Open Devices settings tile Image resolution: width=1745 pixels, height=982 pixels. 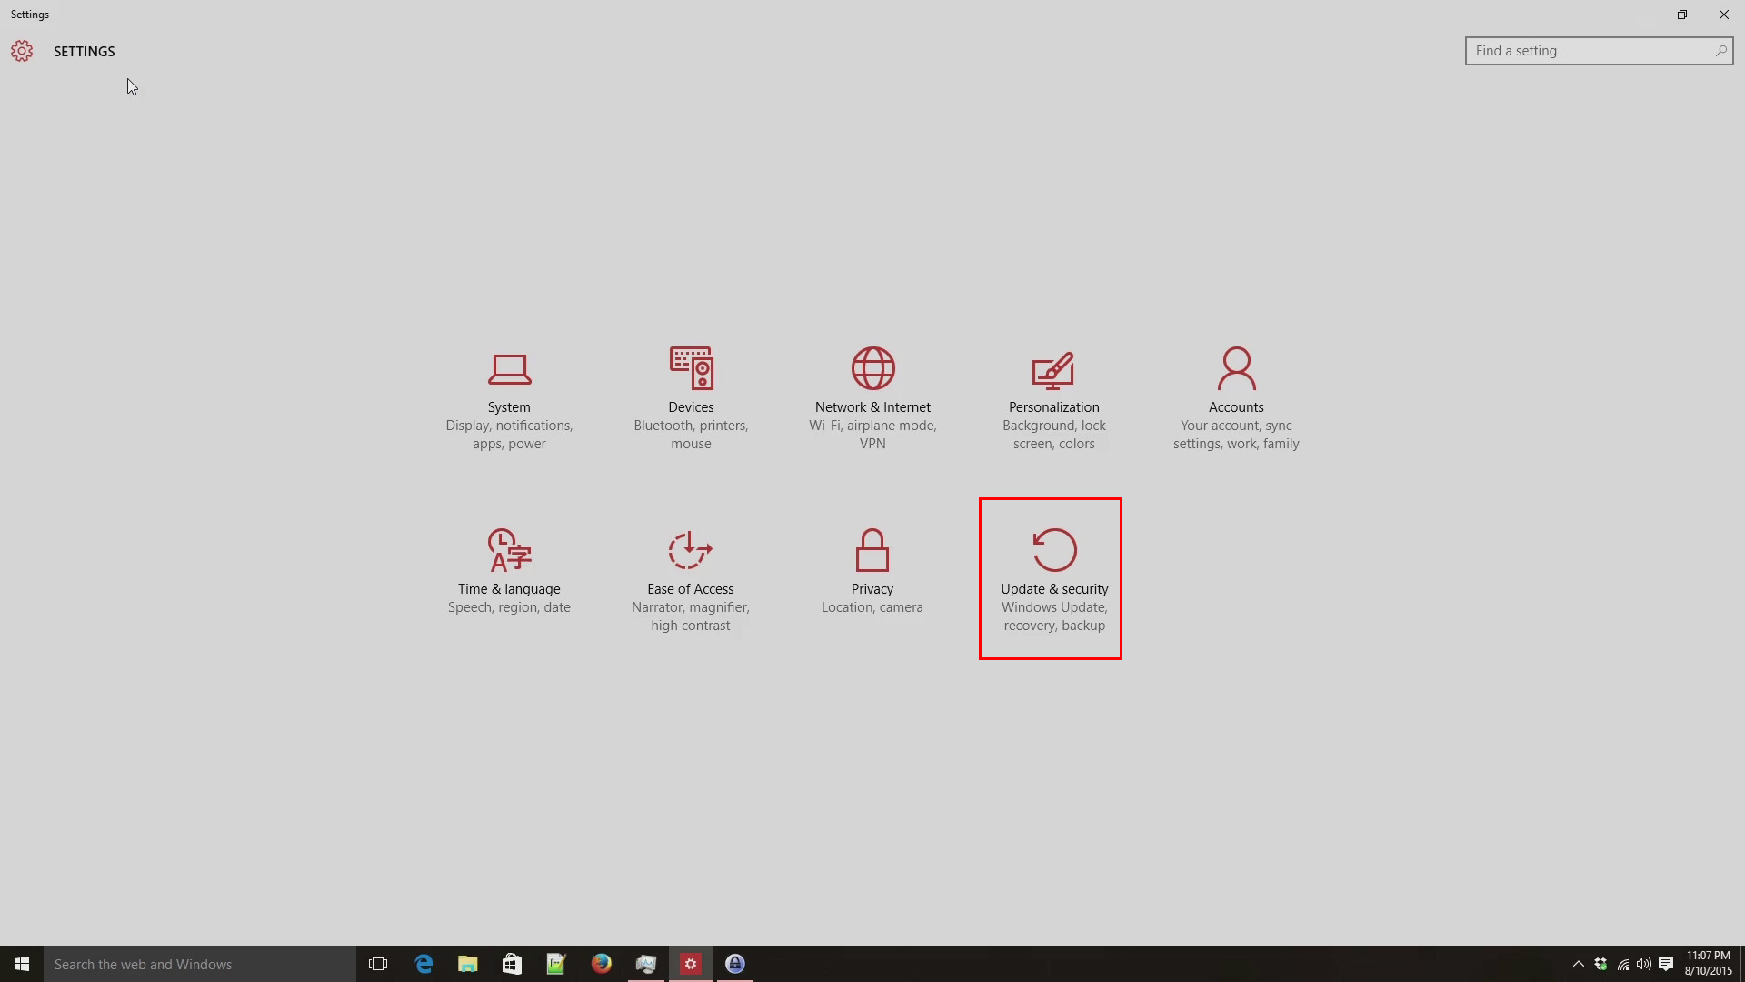(x=691, y=397)
